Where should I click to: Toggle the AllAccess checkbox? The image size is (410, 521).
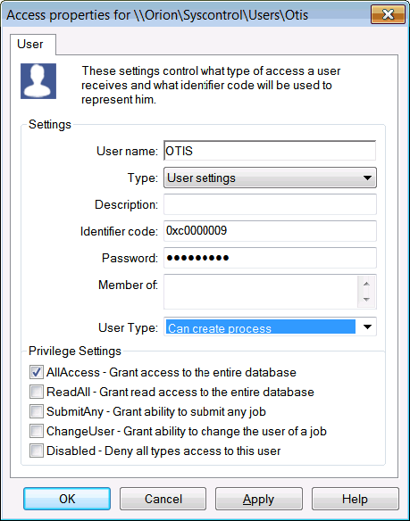37,372
